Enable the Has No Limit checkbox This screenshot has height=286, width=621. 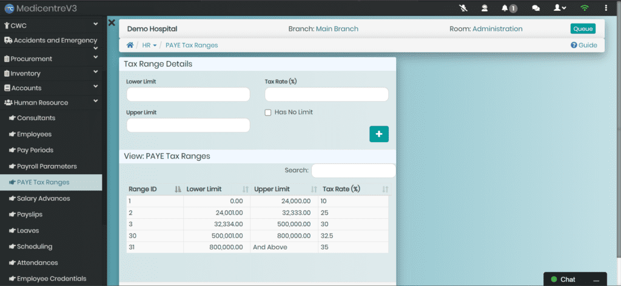268,112
